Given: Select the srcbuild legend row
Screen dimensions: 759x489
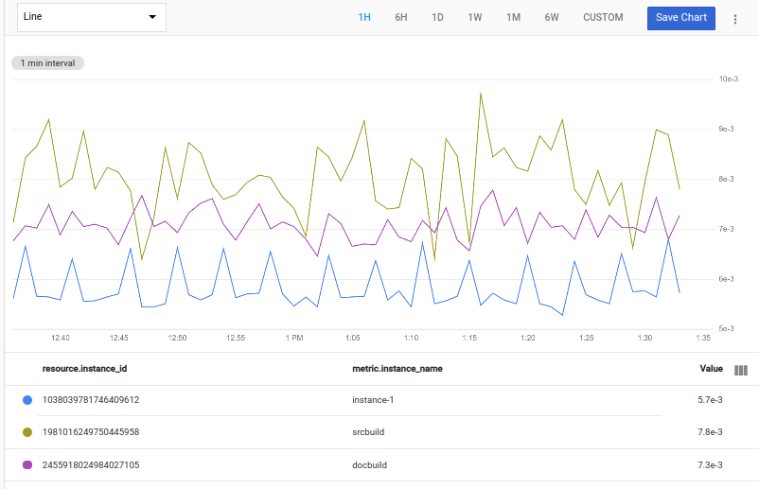Looking at the screenshot, I should point(369,432).
